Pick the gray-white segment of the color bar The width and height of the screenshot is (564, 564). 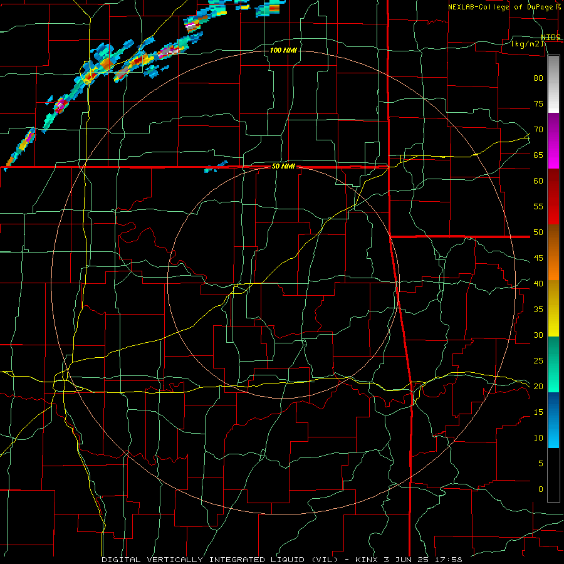click(553, 84)
